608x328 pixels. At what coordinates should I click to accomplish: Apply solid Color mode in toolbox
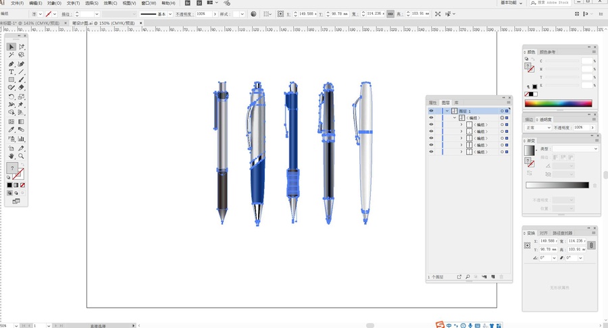(x=9, y=185)
